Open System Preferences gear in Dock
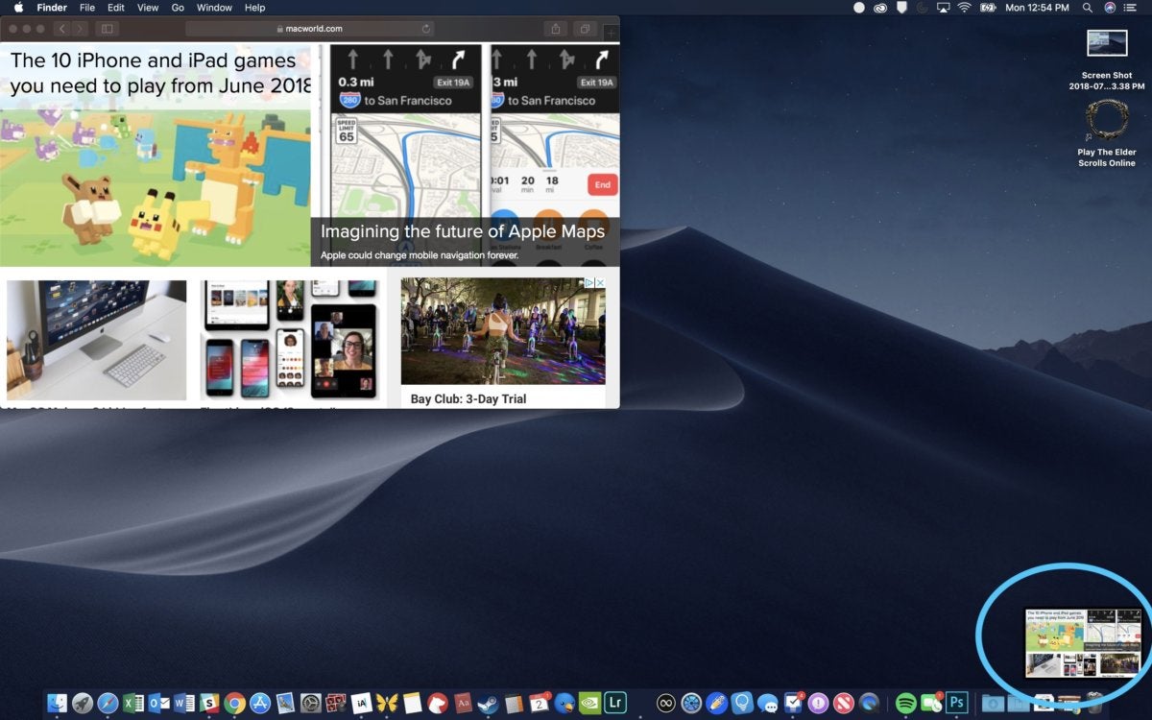 311,704
